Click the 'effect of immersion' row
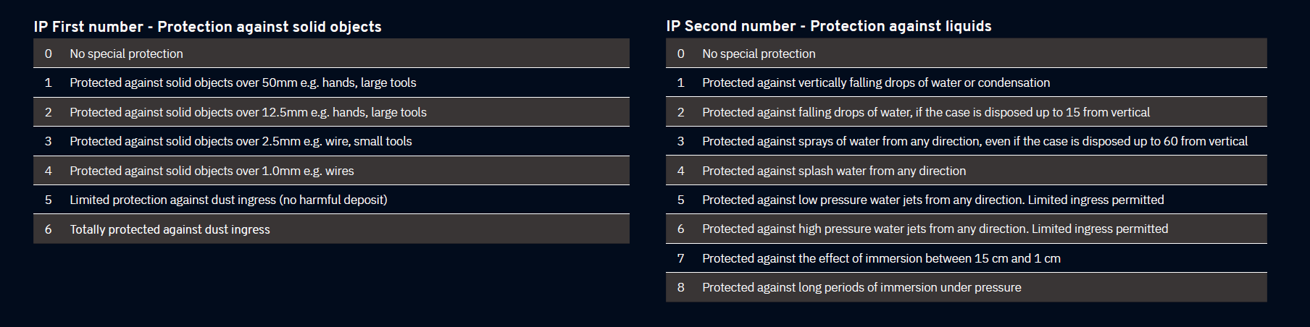This screenshot has height=327, width=1310. point(881,258)
